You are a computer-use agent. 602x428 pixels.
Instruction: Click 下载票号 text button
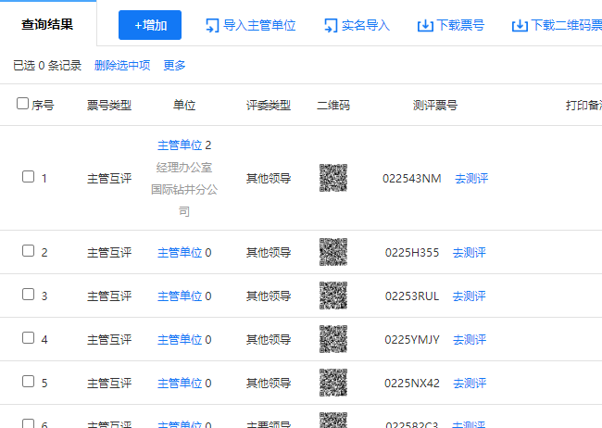[460, 25]
